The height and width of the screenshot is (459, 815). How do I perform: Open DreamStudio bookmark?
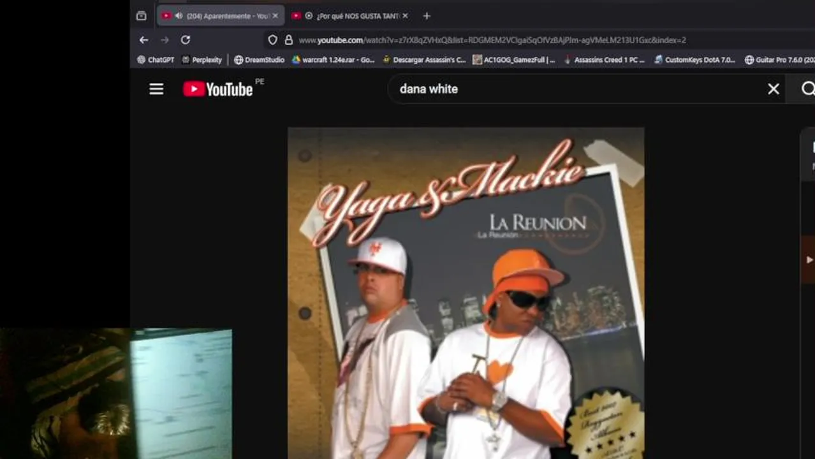[x=259, y=60]
